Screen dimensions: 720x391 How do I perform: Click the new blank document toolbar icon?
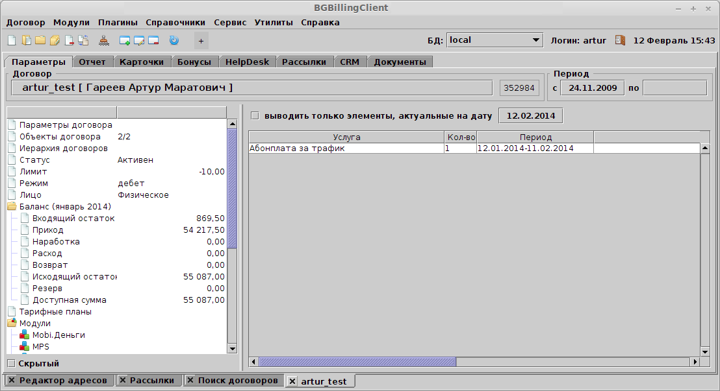(11, 40)
